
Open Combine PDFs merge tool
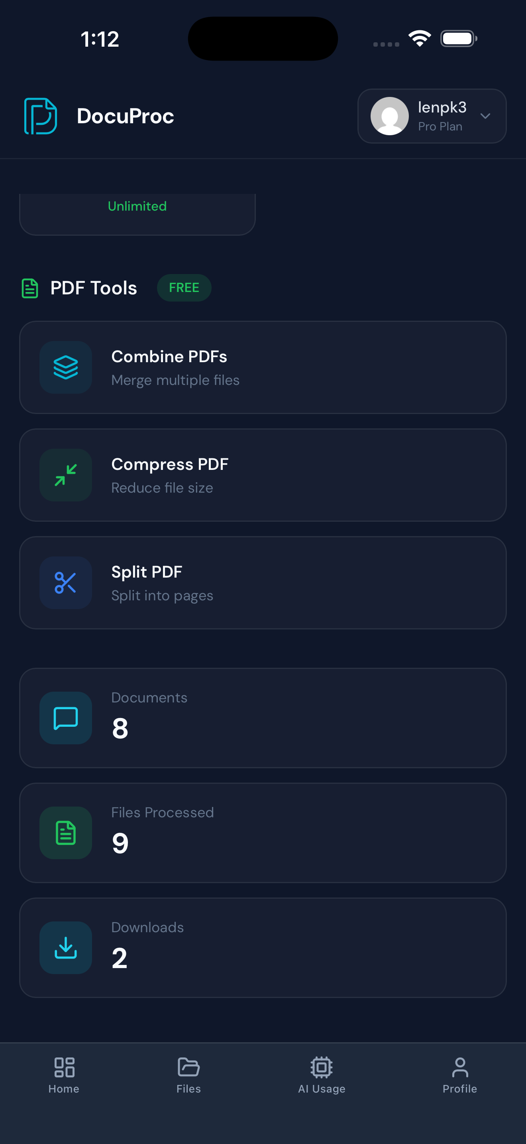pos(263,367)
